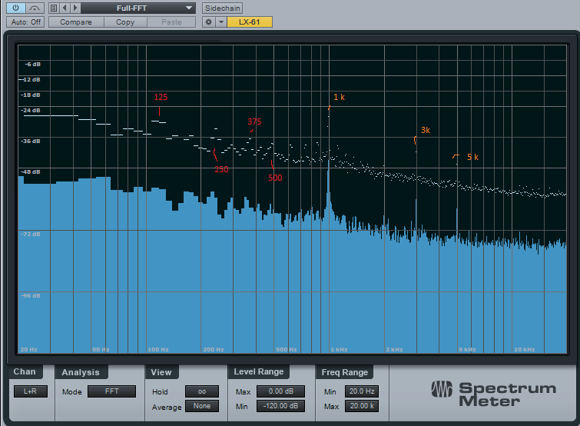Open the Full-FFT preset dropdown
580x426 pixels.
coord(138,8)
